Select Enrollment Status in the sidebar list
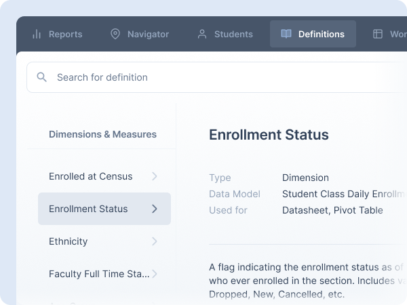The width and height of the screenshot is (407, 305). click(x=88, y=209)
